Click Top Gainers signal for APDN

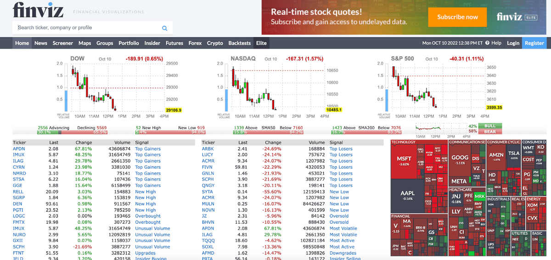coord(148,149)
